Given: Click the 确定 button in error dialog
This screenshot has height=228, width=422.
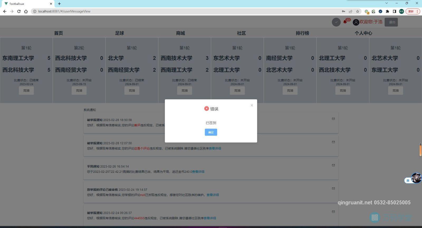Looking at the screenshot, I should [x=211, y=132].
